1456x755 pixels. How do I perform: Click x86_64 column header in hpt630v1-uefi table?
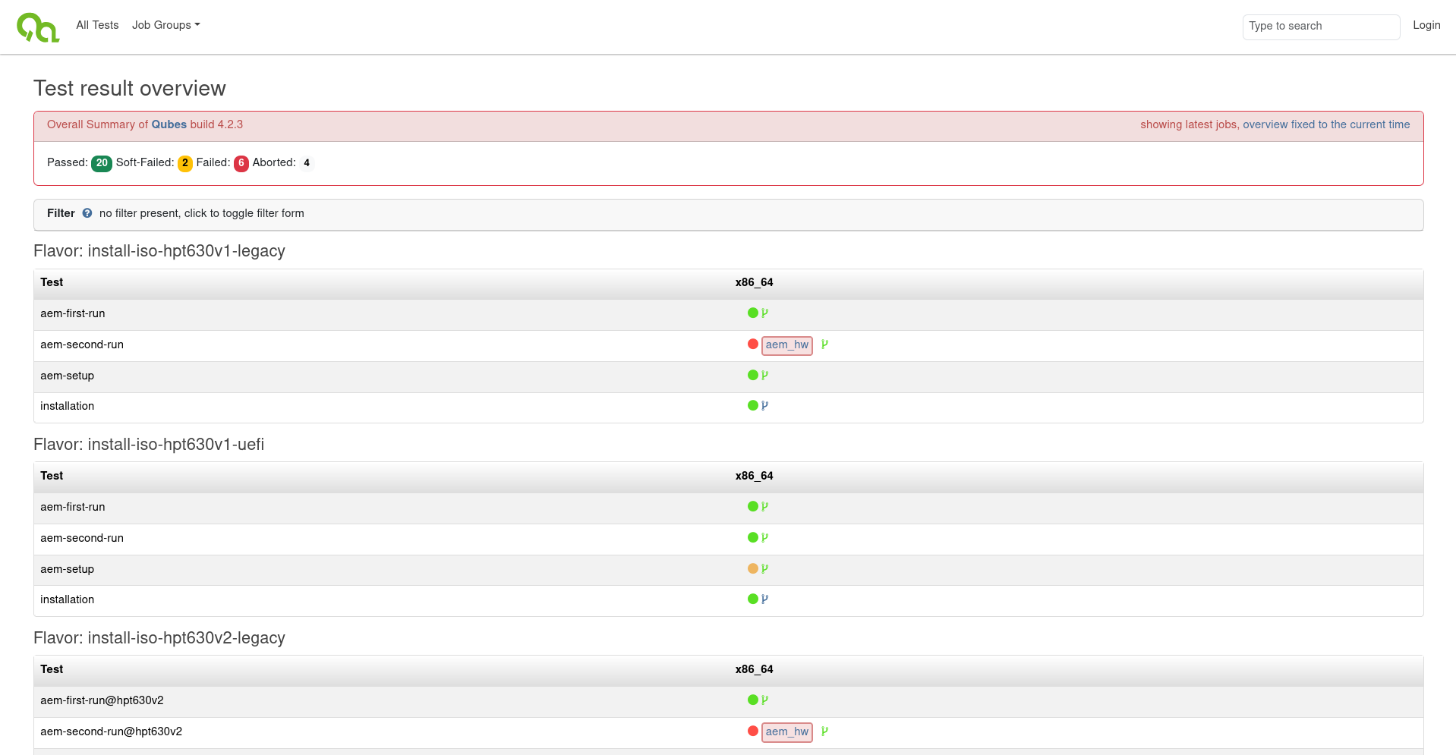click(x=755, y=476)
